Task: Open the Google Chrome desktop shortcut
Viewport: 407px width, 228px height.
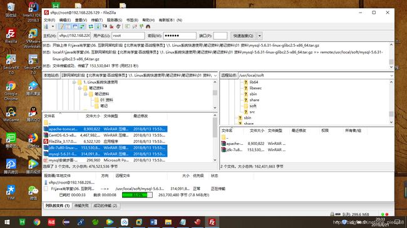Action: 11,91
